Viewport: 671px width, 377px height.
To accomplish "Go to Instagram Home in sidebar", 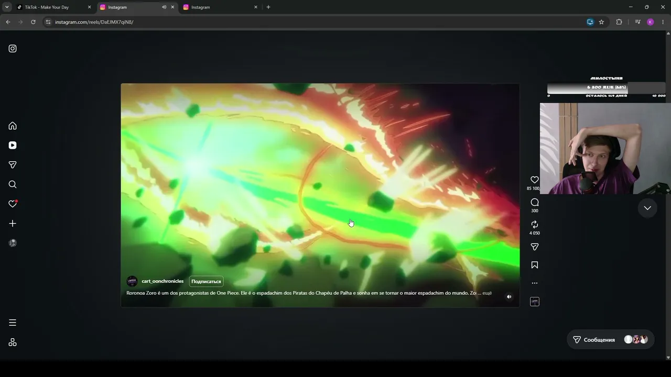I will (13, 126).
